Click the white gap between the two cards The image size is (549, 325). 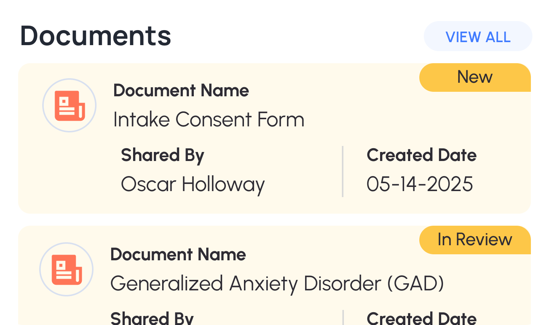(x=274, y=220)
